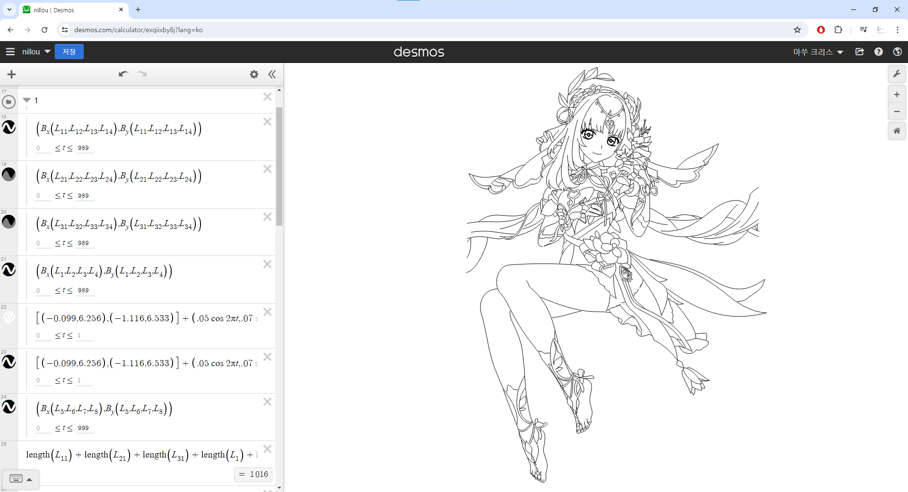Image resolution: width=908 pixels, height=492 pixels.
Task: Reset graph to default viewport home
Action: coord(897,131)
